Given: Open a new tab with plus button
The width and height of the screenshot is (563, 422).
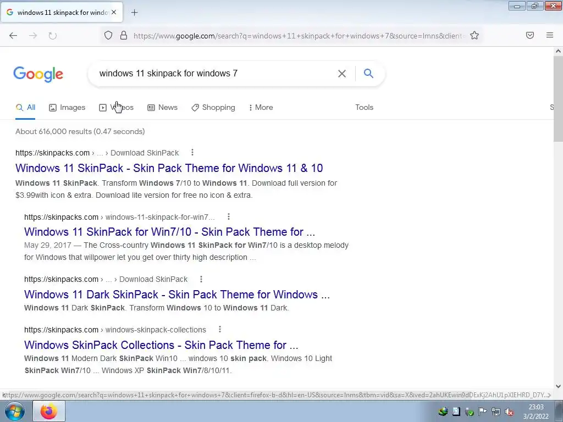Looking at the screenshot, I should click(134, 13).
